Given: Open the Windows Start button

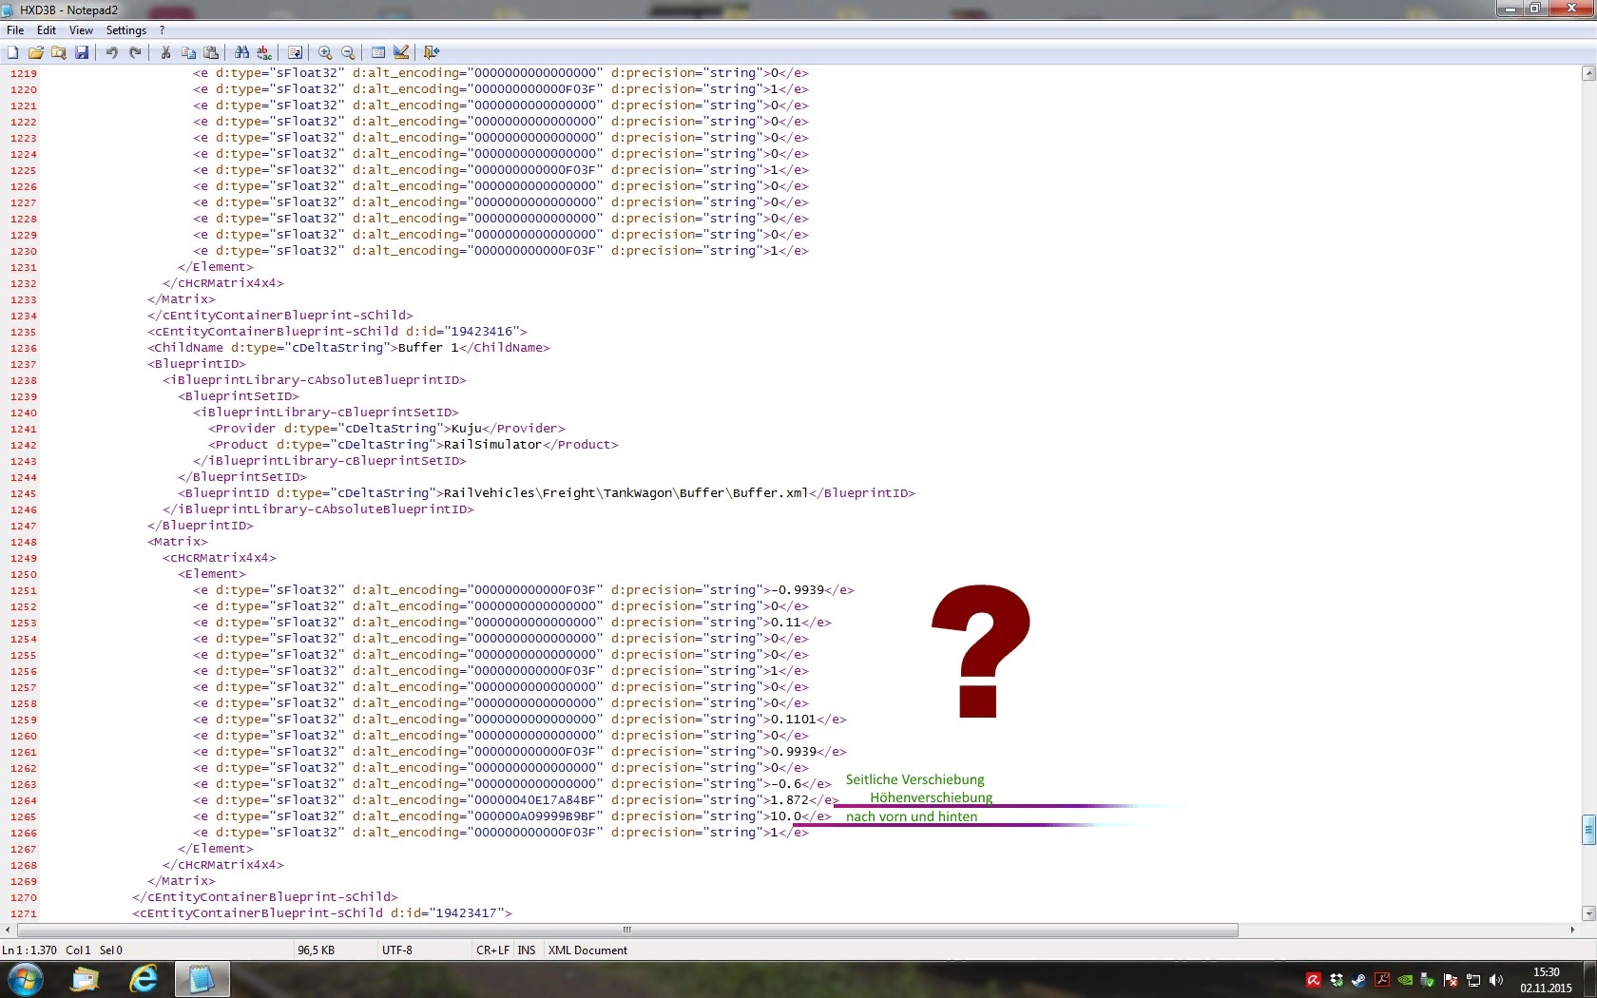Looking at the screenshot, I should point(25,979).
